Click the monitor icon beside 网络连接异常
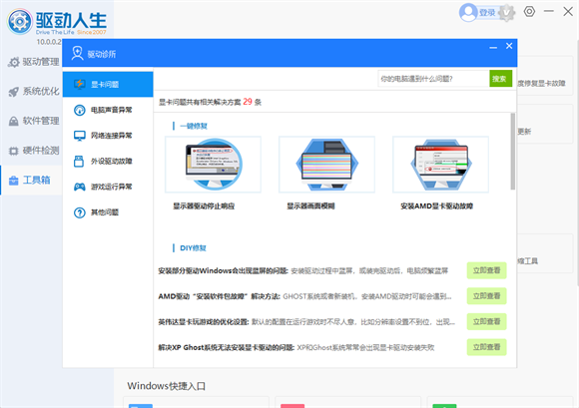 [80, 136]
